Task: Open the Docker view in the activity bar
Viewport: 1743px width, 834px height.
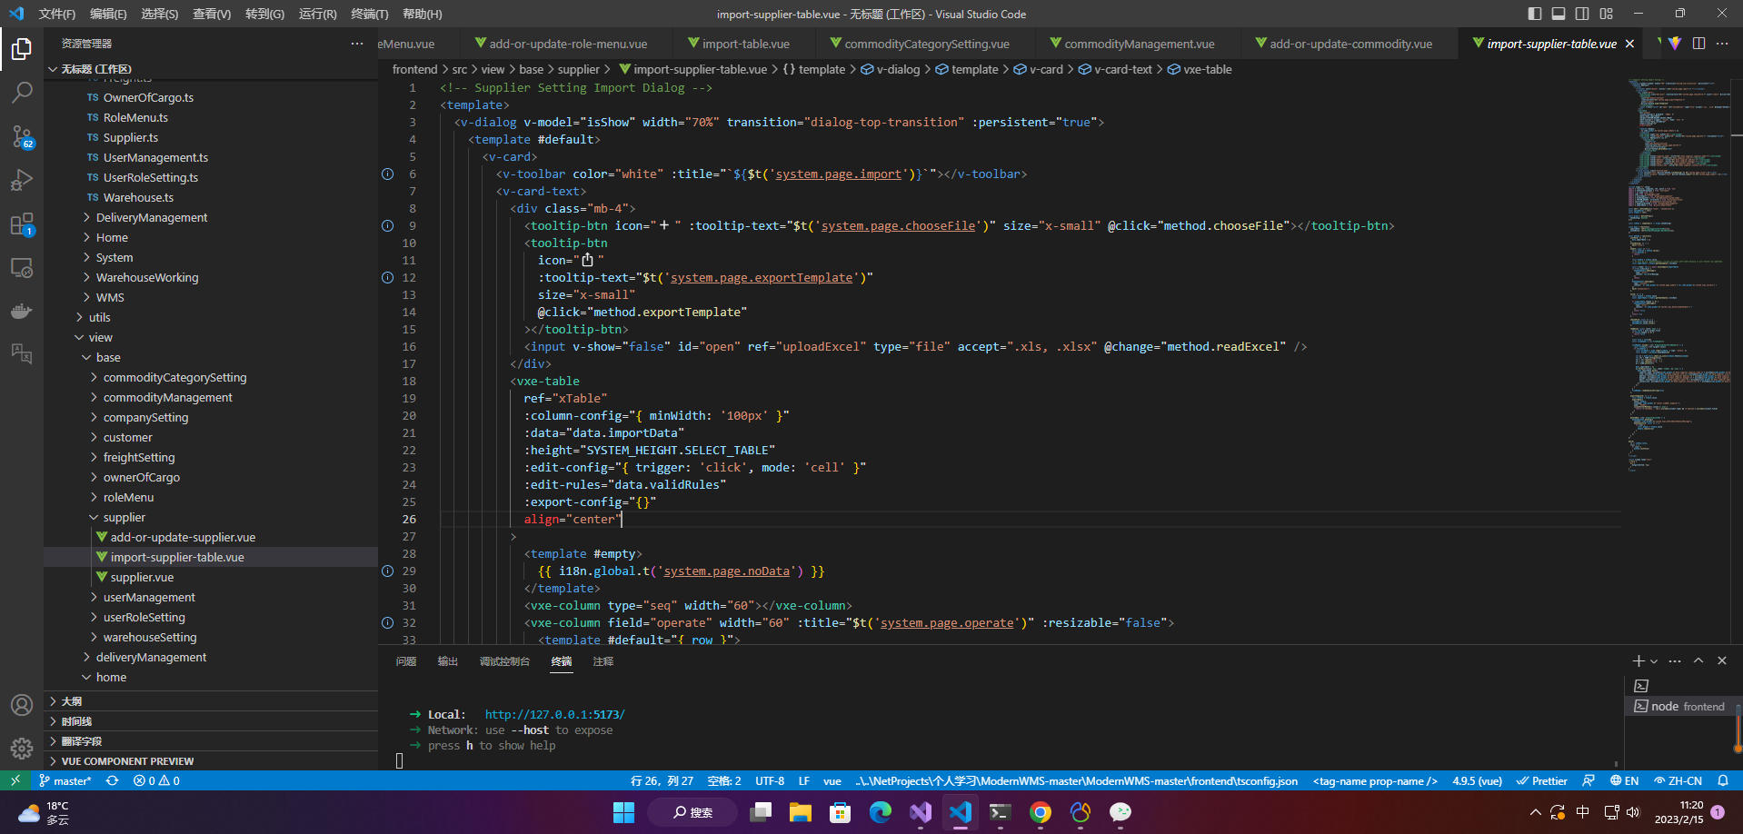Action: pyautogui.click(x=22, y=312)
